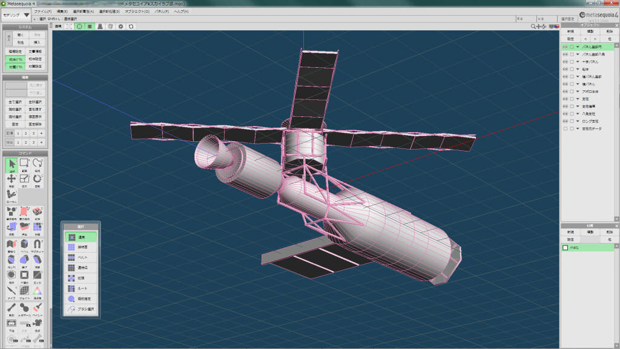Click the perspective view toolbar icon

[x=100, y=27]
